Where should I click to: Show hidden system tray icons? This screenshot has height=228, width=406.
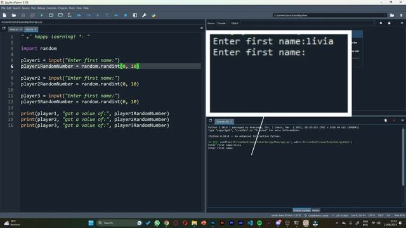(x=337, y=223)
